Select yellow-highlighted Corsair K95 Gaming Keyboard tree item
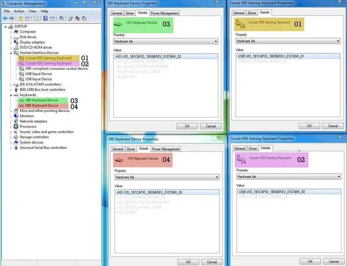 pos(49,58)
